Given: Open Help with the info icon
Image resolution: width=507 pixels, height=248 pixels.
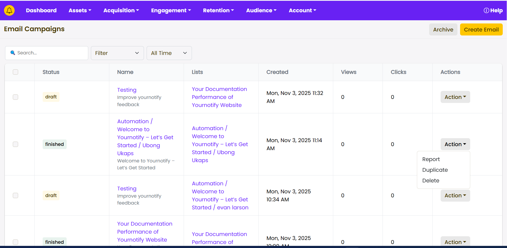Looking at the screenshot, I should 493,10.
